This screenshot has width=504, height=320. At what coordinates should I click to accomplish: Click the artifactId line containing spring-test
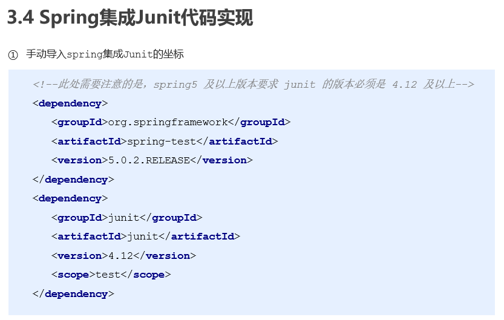coord(165,142)
